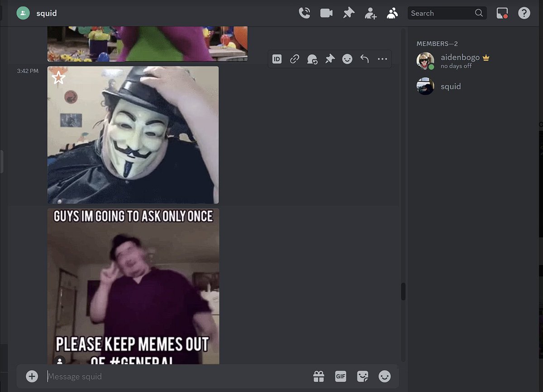
Task: Hide the member list panel
Action: point(392,13)
